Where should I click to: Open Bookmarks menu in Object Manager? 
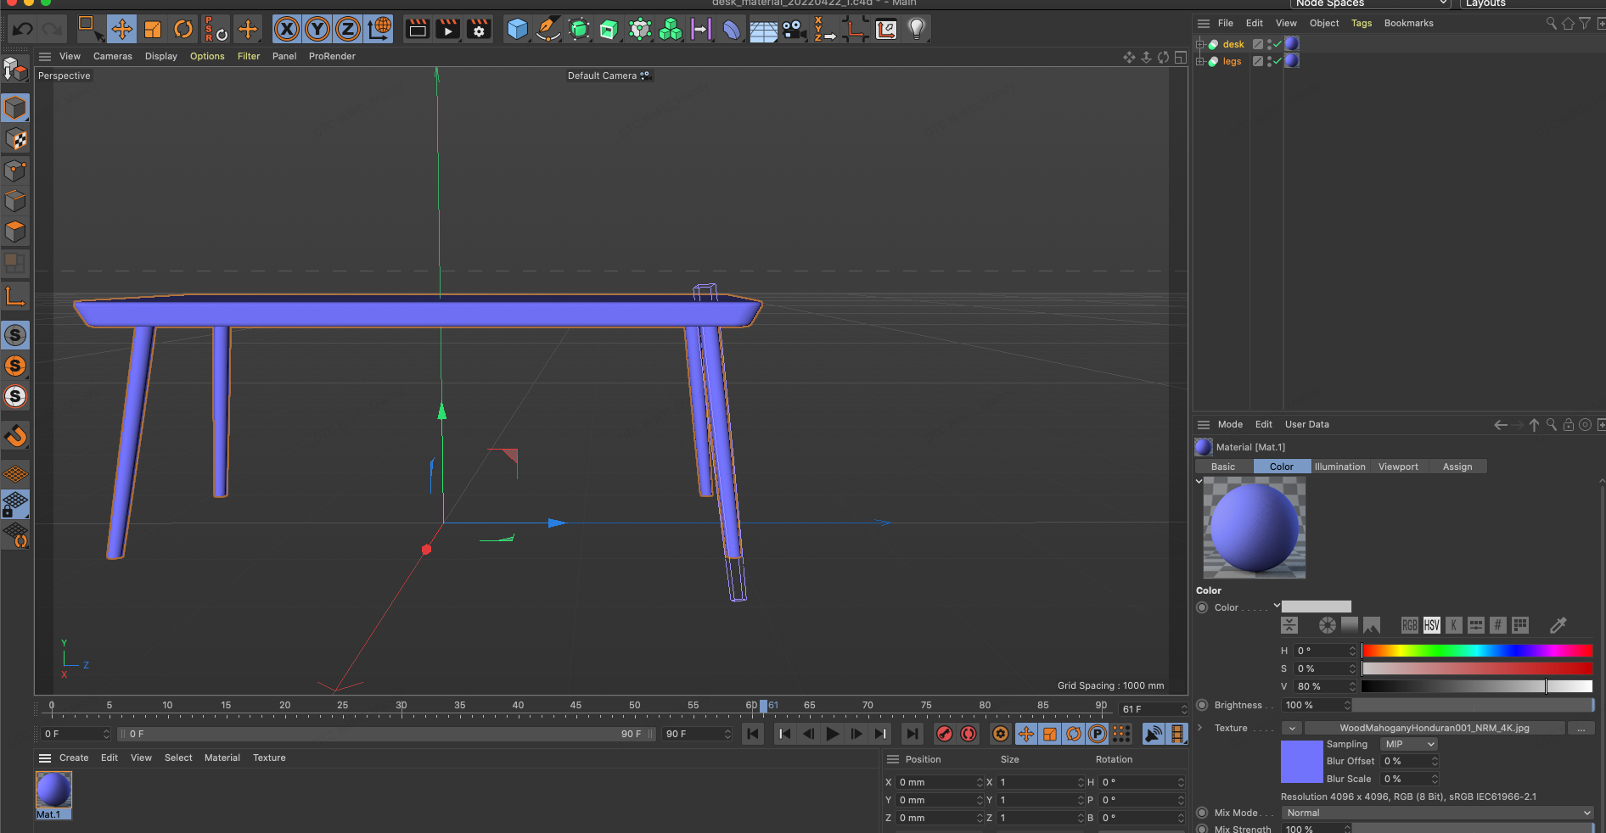[x=1408, y=23]
